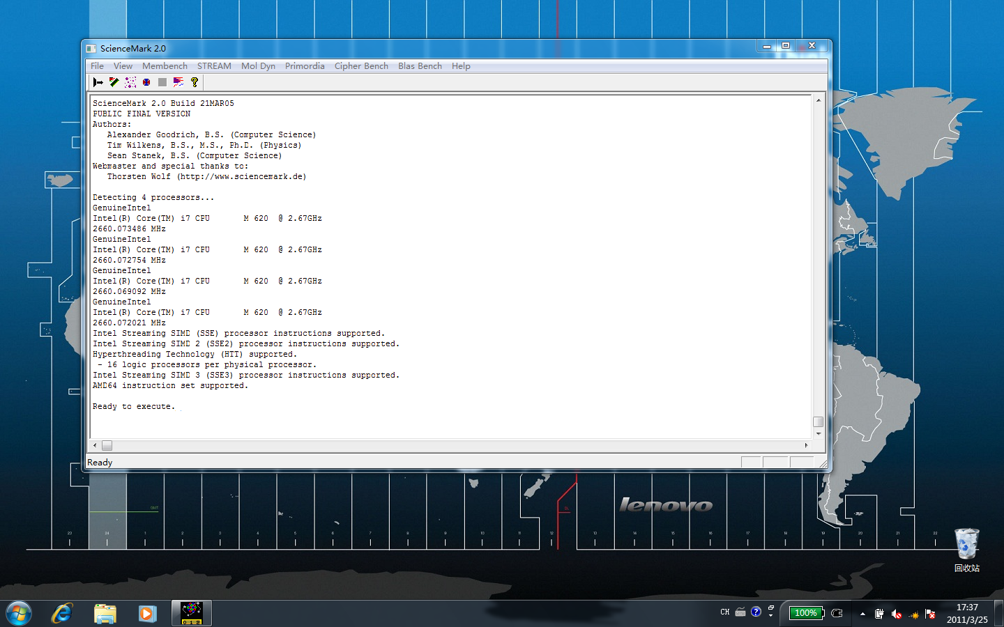Click the Show Desktop strip
Screen dimensions: 1004x627
pyautogui.click(x=999, y=613)
